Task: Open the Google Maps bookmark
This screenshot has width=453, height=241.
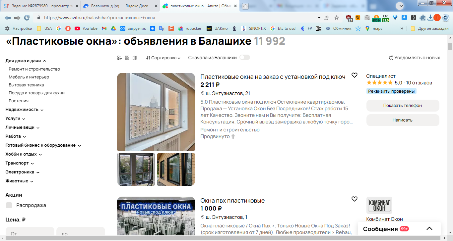Action: click(x=374, y=28)
